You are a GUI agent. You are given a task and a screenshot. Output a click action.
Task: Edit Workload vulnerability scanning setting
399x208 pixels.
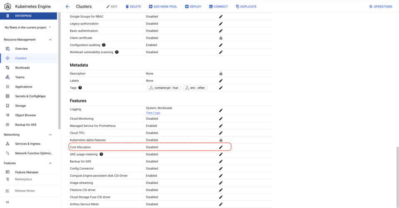221,52
